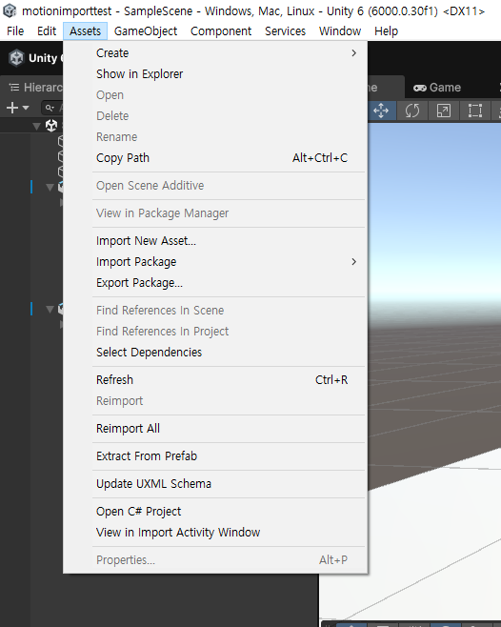This screenshot has width=501, height=627.
Task: Click the scene icon in Hierarchy root
Action: tap(51, 126)
